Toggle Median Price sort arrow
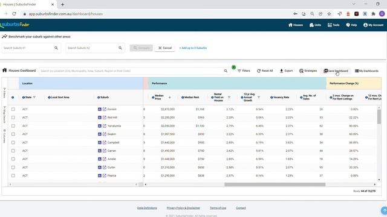The image size is (387, 217). (169, 98)
